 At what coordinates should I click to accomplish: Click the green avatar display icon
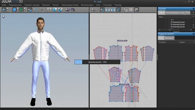21,10
